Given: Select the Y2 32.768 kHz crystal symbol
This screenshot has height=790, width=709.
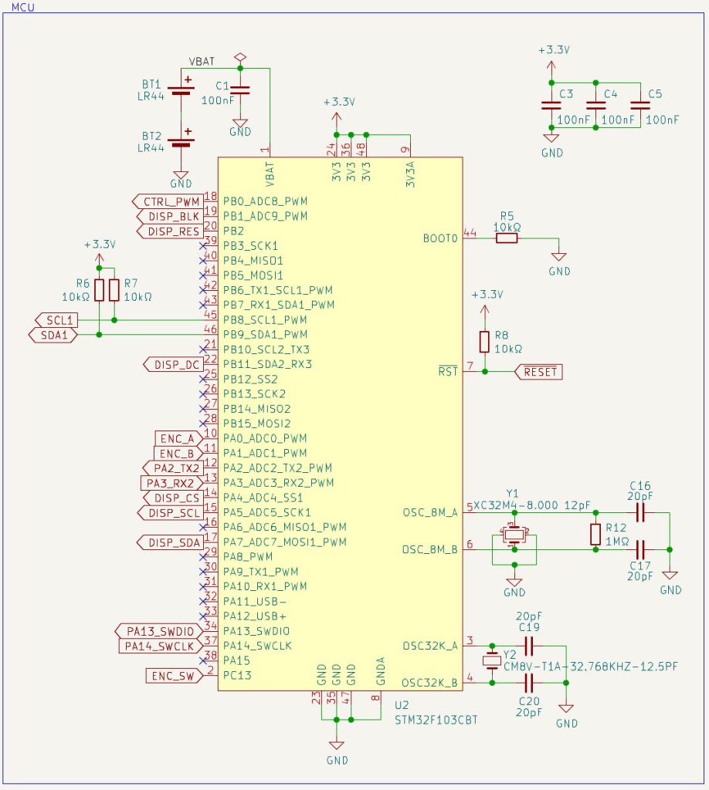Looking at the screenshot, I should [x=492, y=660].
